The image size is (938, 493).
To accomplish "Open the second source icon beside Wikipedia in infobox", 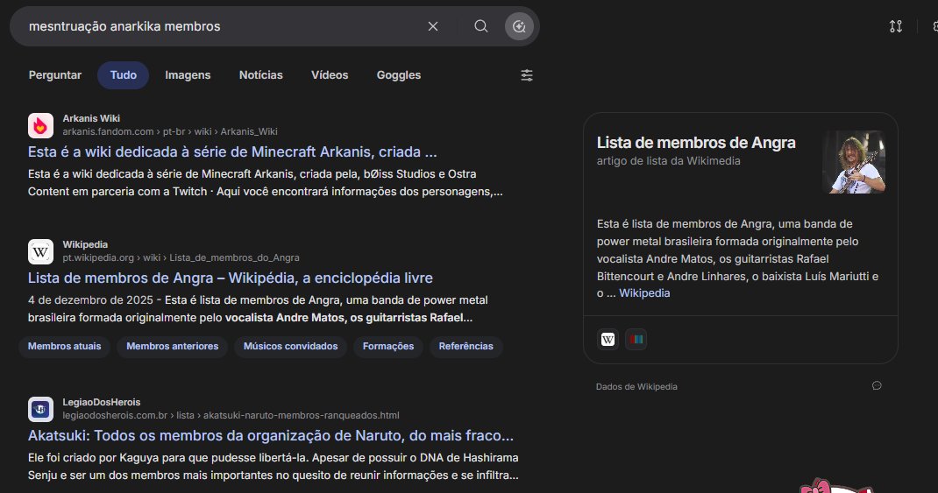I will 636,340.
